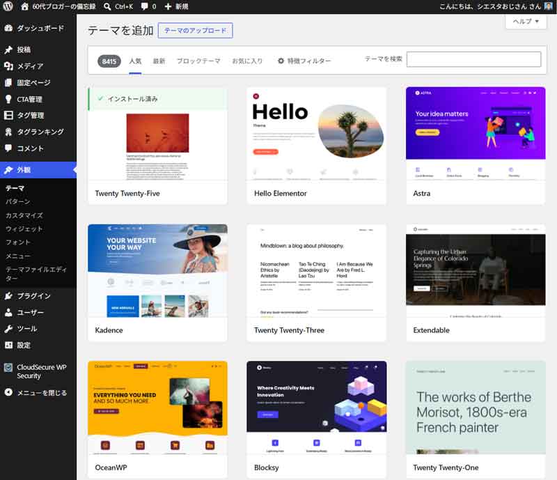This screenshot has height=480, width=557.
Task: Open the Twenty Twenty-Five theme thumbnail
Action: click(158, 145)
